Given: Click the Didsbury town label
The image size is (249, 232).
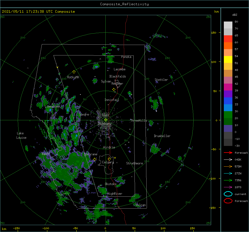Looking at the screenshot, I should [105, 124].
